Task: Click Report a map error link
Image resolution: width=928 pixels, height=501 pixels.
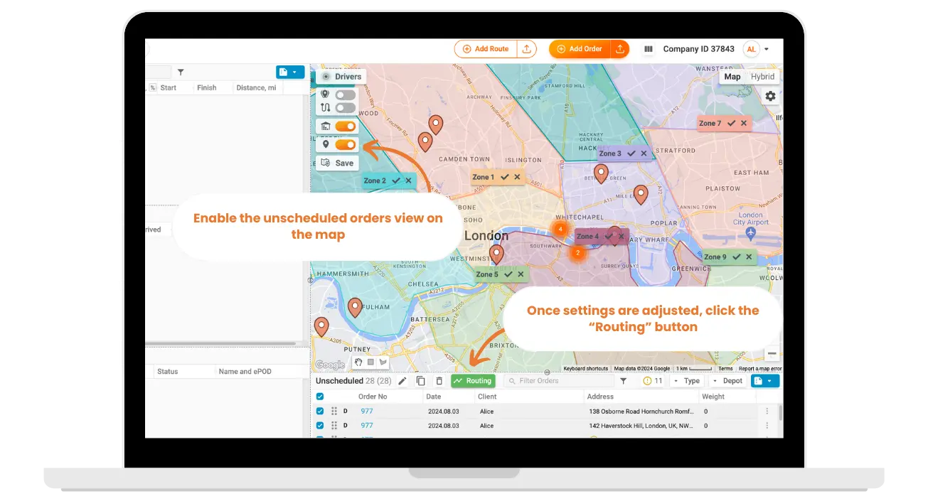Action: [759, 369]
